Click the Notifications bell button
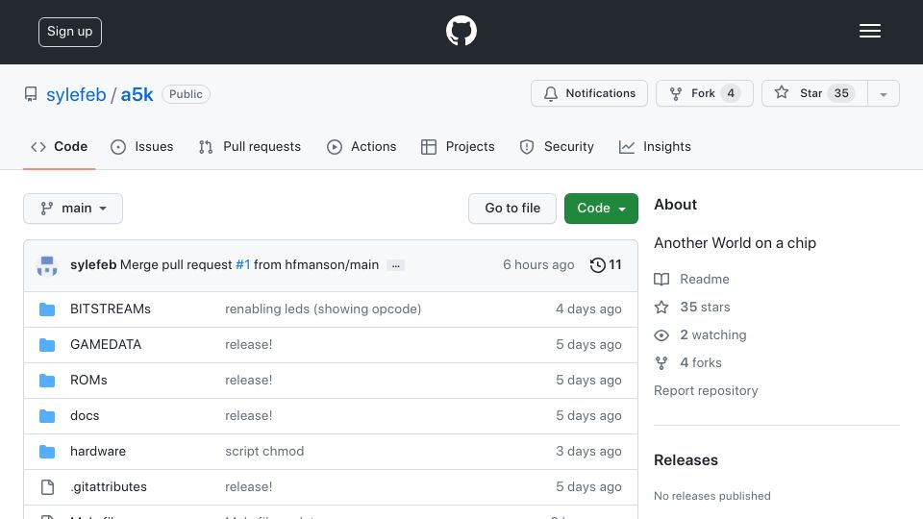This screenshot has width=923, height=519. [589, 93]
